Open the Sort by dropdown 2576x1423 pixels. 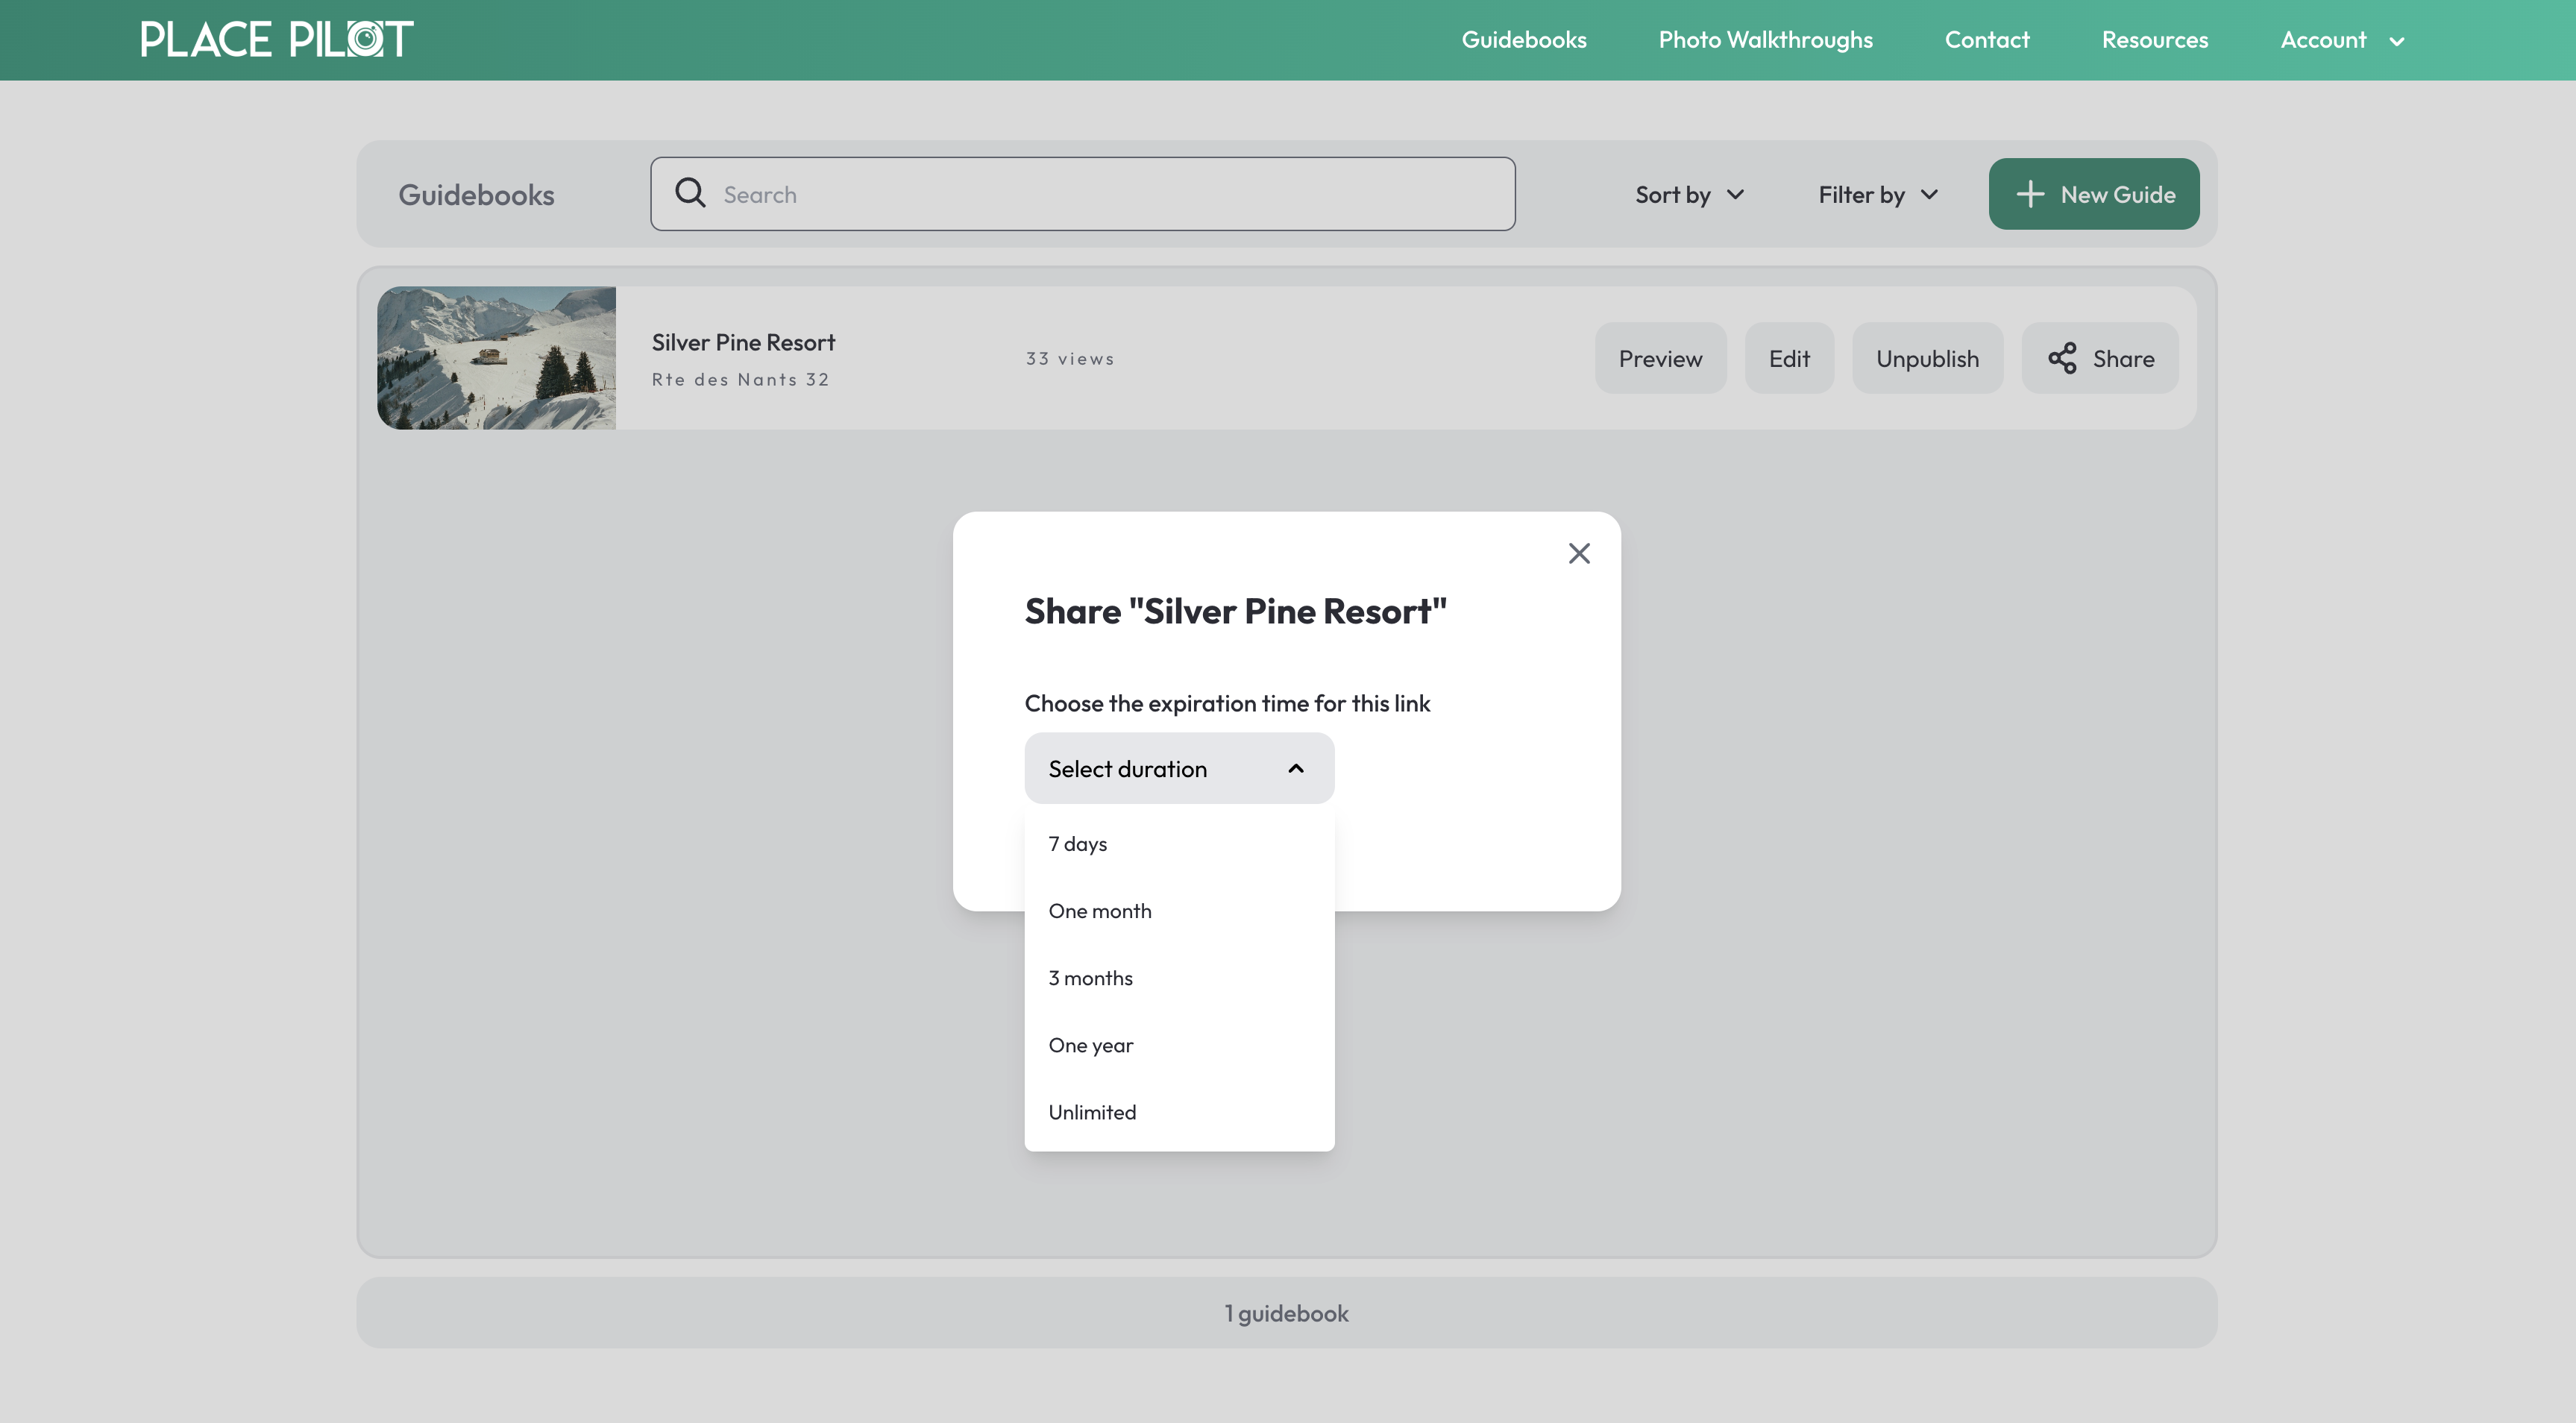click(1689, 194)
